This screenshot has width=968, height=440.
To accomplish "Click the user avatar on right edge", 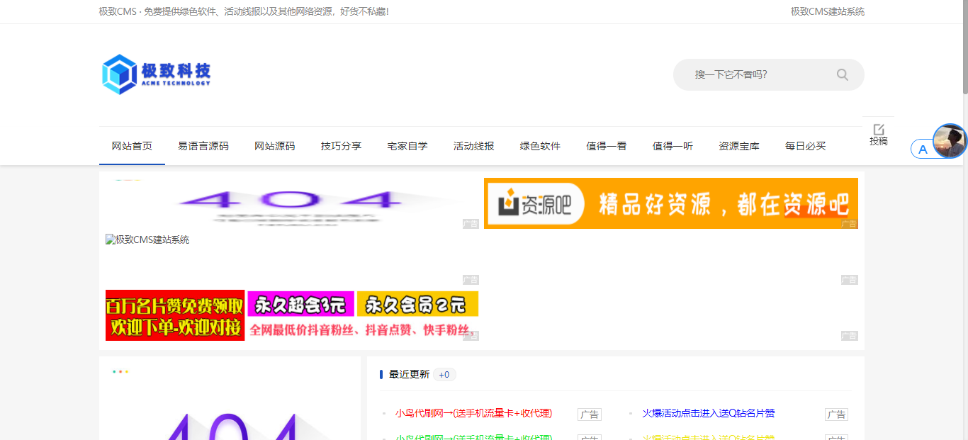I will (x=950, y=141).
